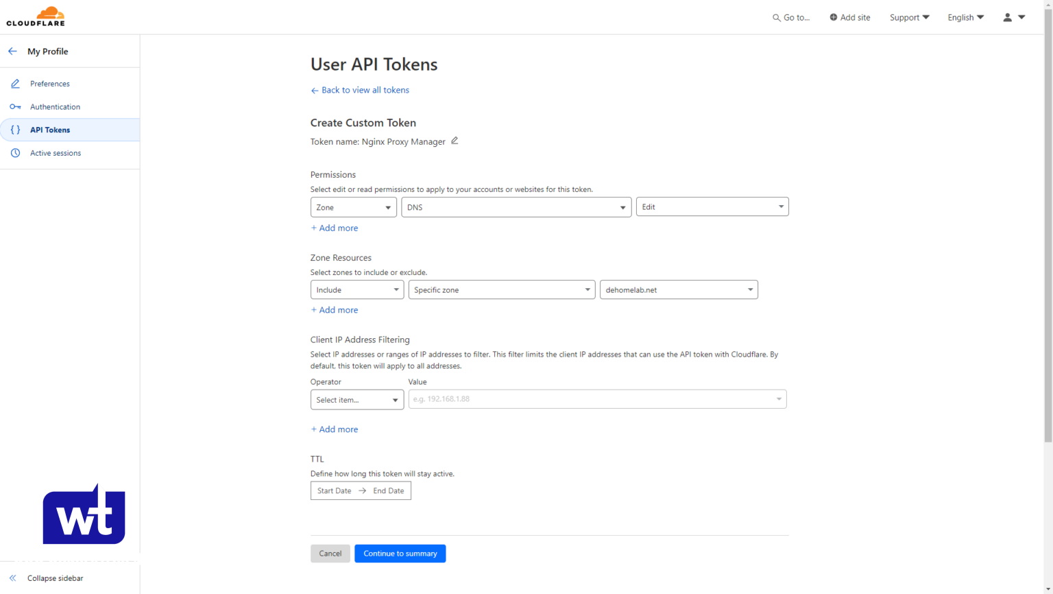Click the pencil icon to edit token name

(455, 141)
